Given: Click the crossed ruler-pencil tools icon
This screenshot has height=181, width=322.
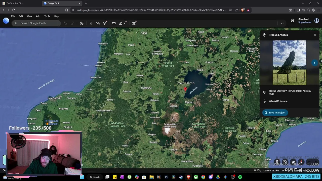Looking at the screenshot, I should tap(134, 23).
